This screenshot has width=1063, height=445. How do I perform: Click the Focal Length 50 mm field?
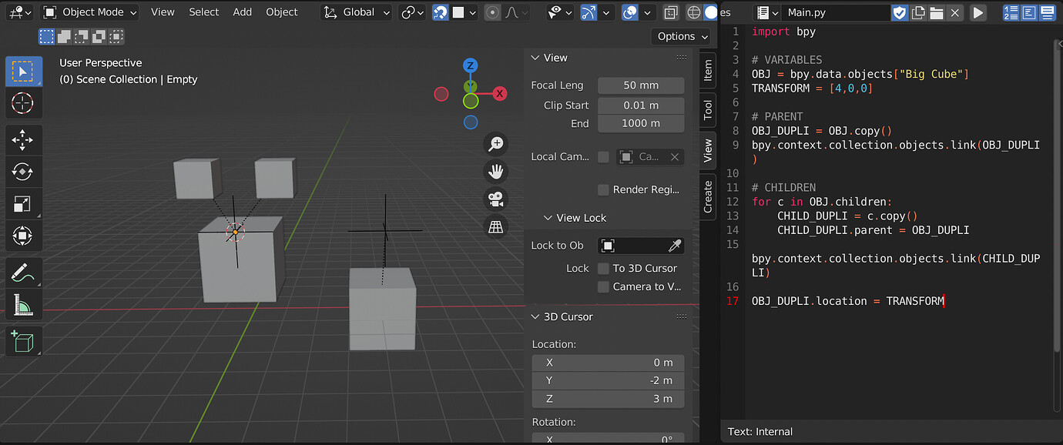(641, 85)
